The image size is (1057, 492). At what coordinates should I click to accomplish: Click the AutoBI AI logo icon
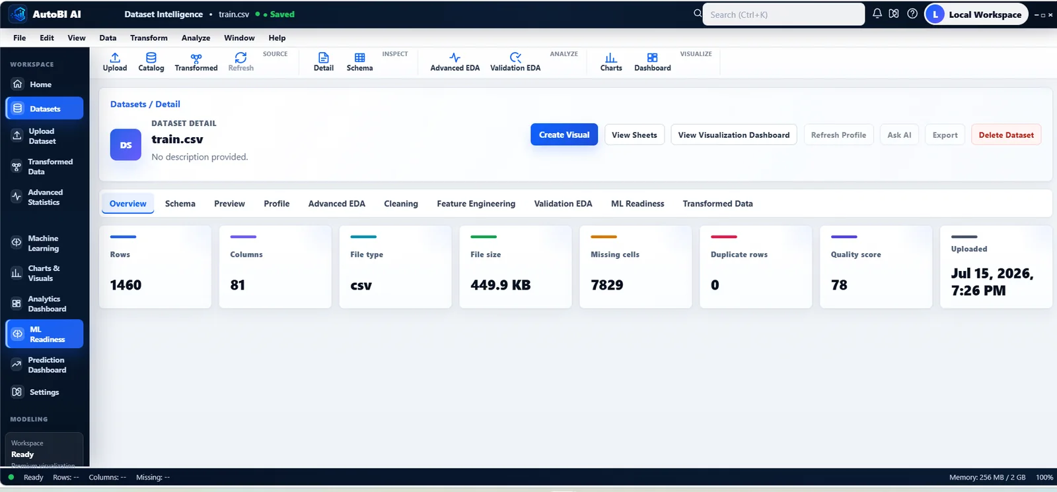point(18,14)
